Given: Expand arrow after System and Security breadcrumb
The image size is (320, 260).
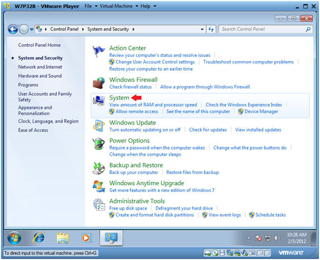Looking at the screenshot, I should coord(134,30).
